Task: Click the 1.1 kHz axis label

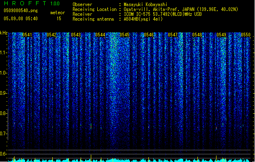Action: [x=3, y=53]
